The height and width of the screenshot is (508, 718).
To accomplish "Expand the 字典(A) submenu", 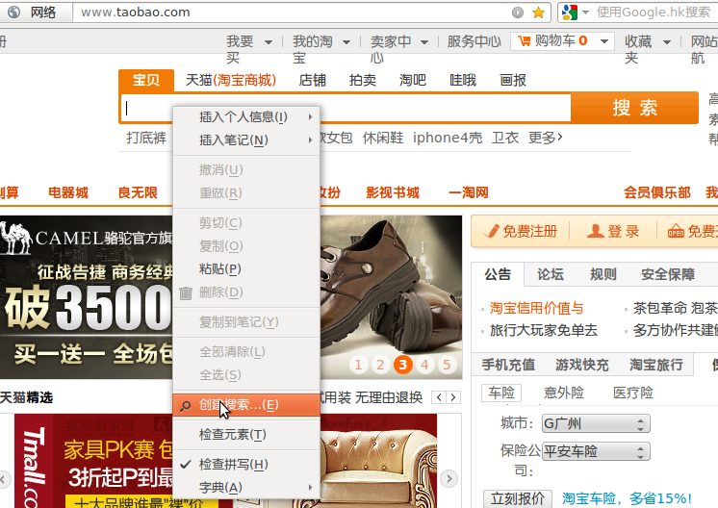I will (x=246, y=488).
